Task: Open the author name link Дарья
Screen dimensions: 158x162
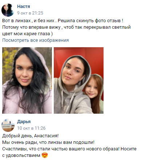Action: 24,122
